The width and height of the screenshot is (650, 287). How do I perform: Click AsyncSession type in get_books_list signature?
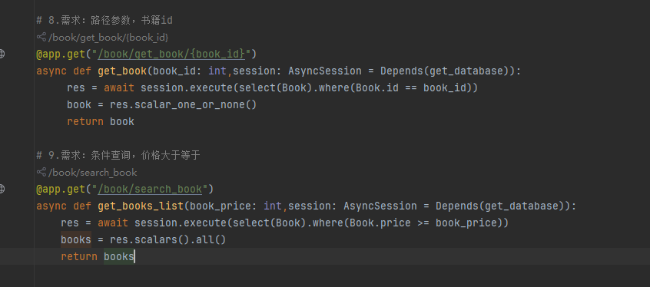coord(380,206)
